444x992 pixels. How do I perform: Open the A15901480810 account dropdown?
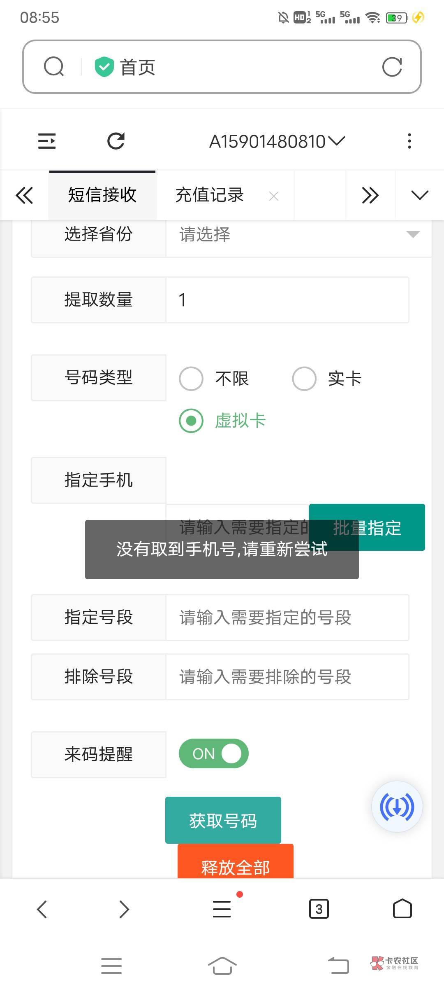point(277,142)
